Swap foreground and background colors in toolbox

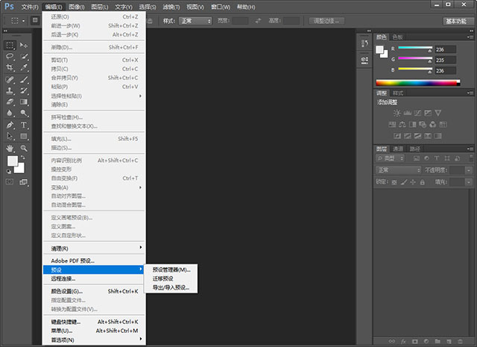(22, 157)
